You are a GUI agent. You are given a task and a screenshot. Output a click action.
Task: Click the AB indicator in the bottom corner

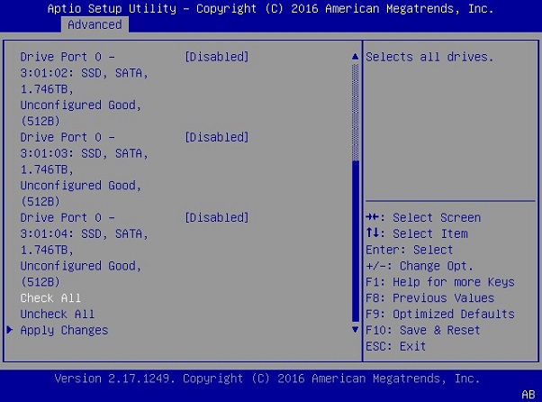tap(528, 394)
